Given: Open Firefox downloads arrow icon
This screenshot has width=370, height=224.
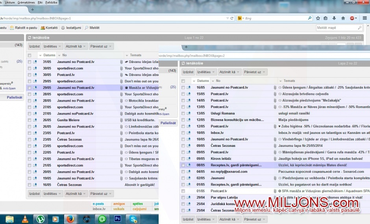Looking at the screenshot, I should pos(334,18).
